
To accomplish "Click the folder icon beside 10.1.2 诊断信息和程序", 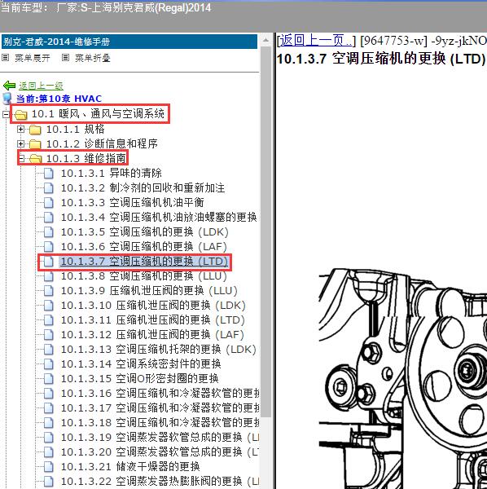I will (x=35, y=143).
